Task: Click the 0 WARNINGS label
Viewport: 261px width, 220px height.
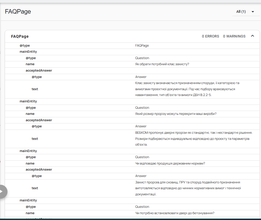Action: point(234,36)
